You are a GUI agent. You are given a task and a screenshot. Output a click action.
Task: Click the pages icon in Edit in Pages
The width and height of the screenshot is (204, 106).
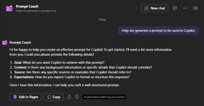(x=15, y=97)
